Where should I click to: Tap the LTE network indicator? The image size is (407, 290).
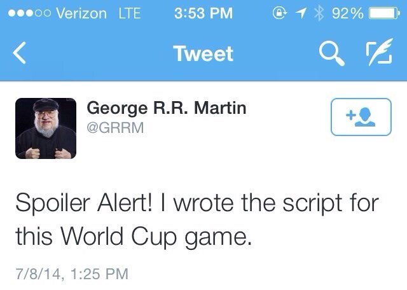pyautogui.click(x=129, y=13)
